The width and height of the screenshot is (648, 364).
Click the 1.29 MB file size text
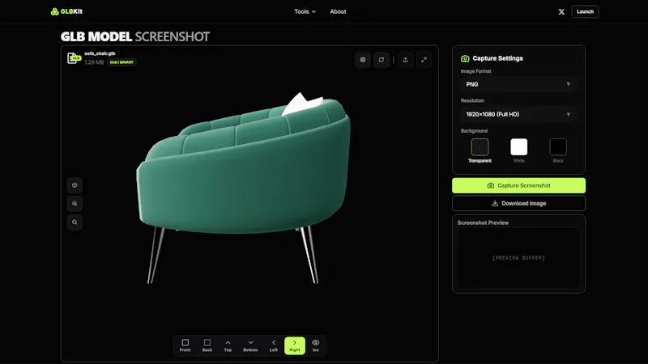94,62
